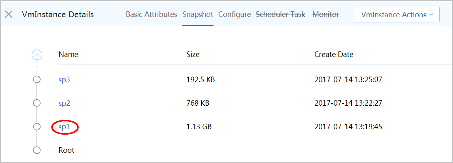Open the sp3 snapshot link

point(64,80)
